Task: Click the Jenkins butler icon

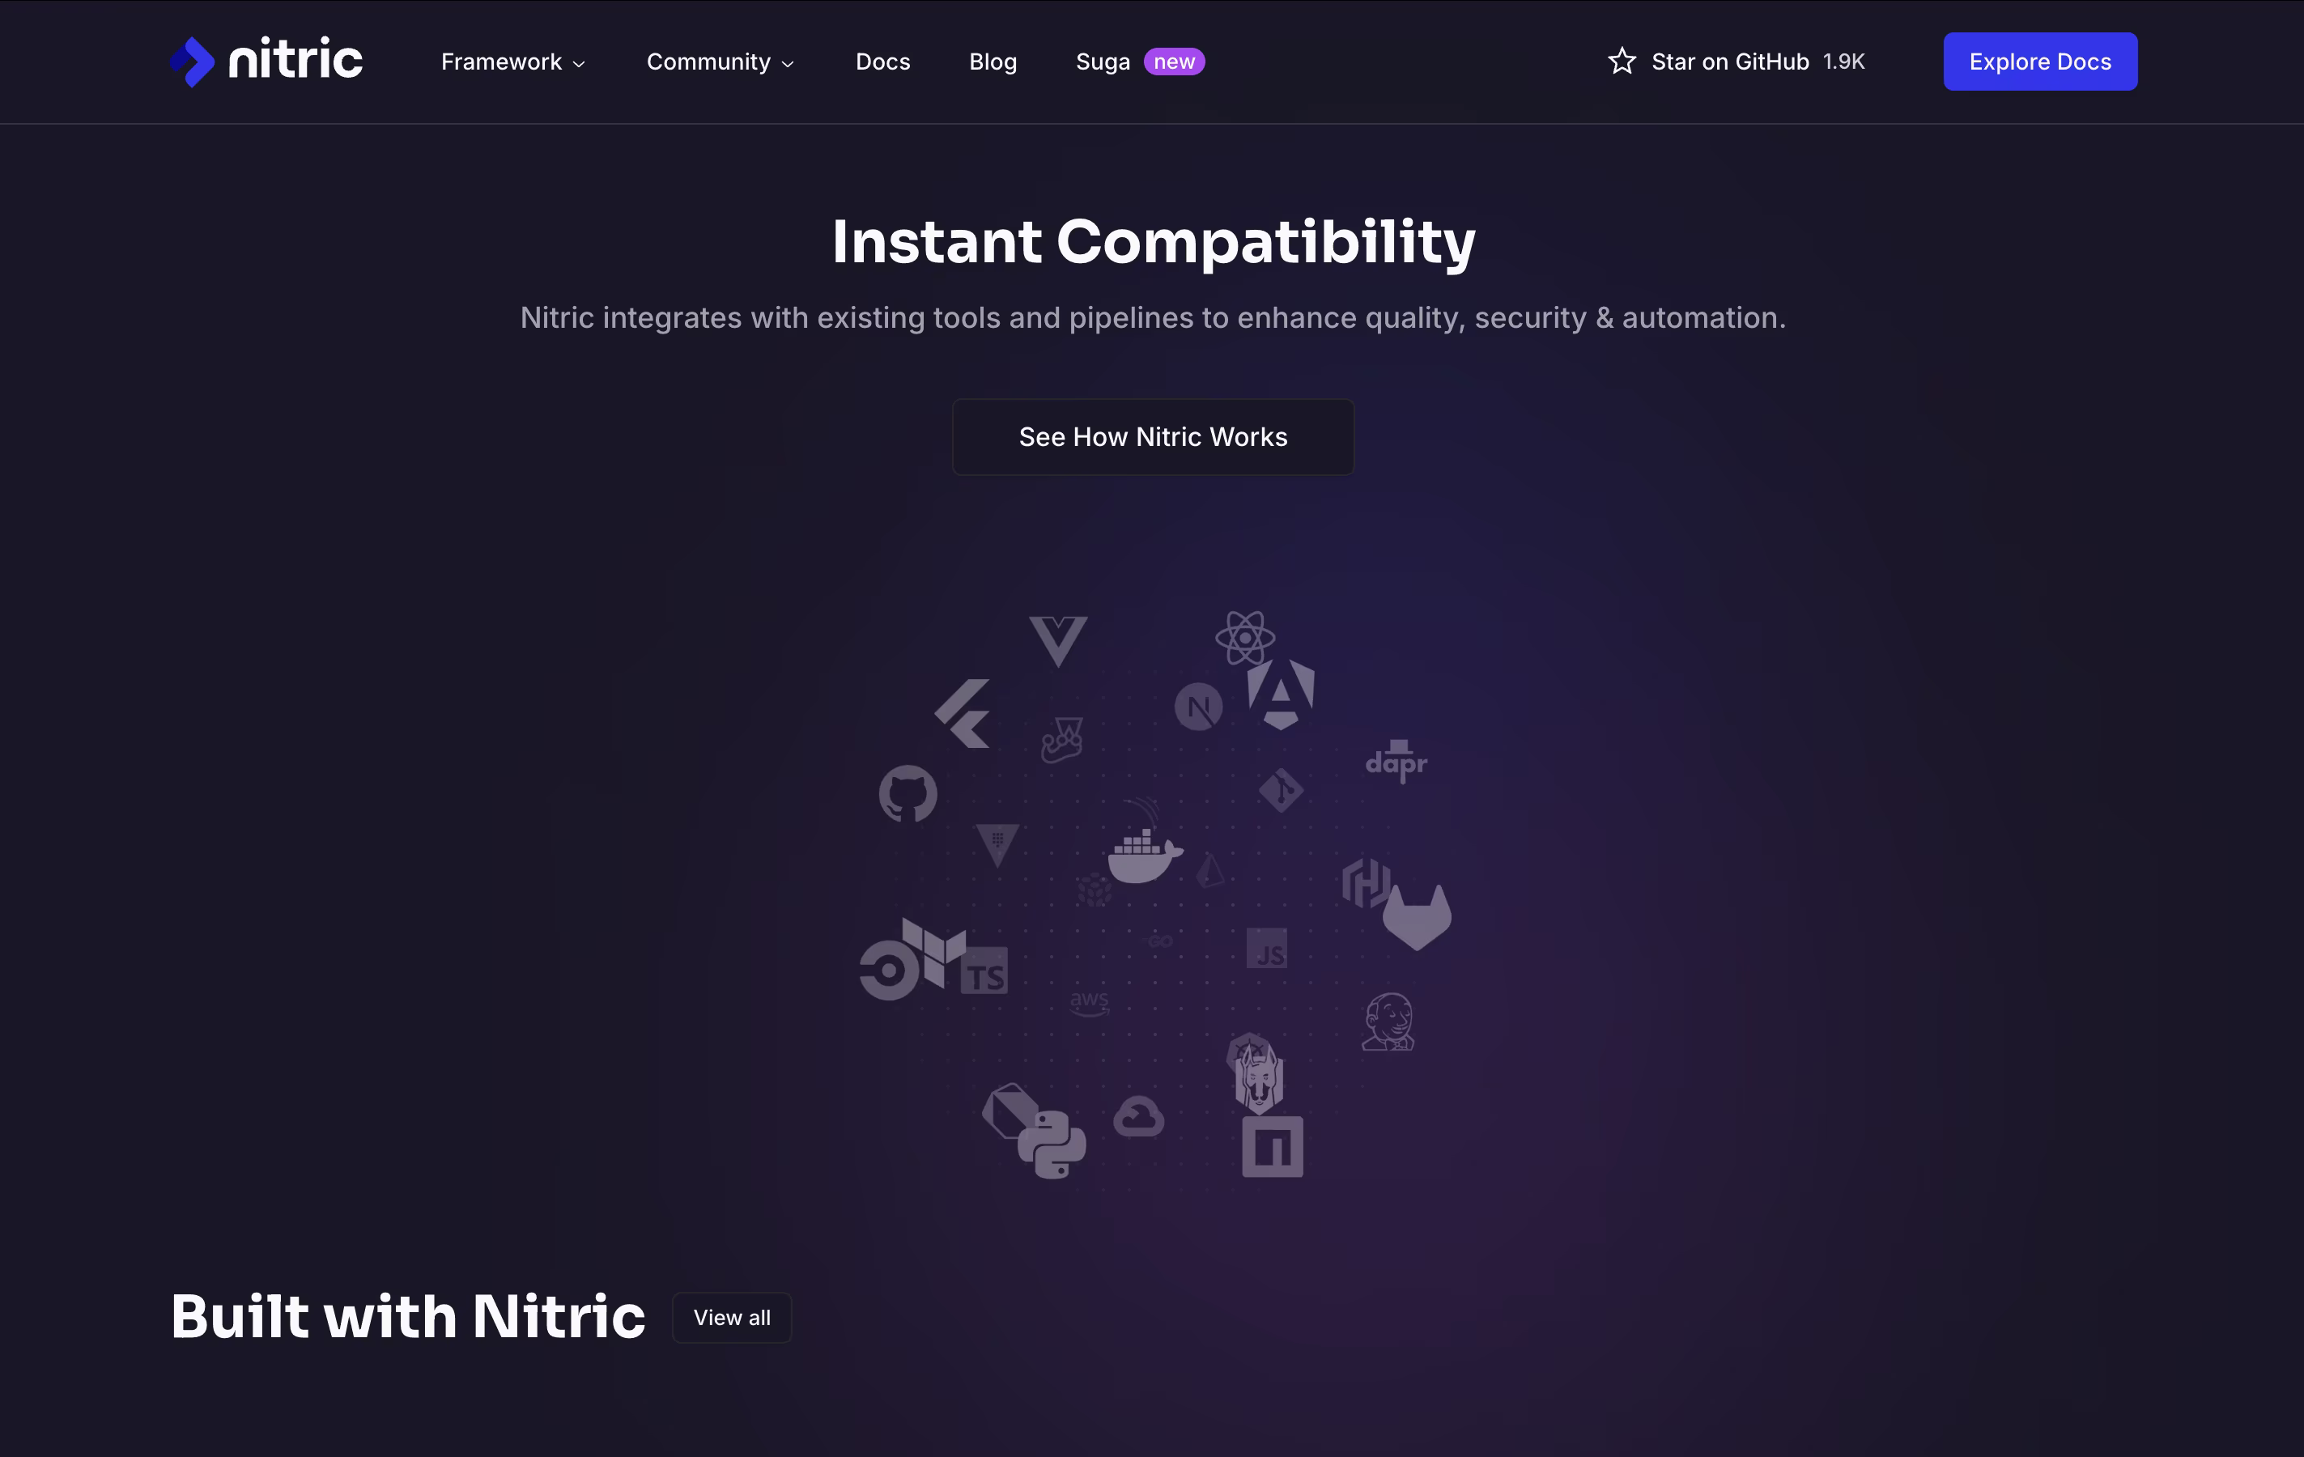Action: tap(1388, 1022)
